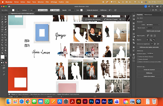163x106 pixels.
Task: Select the Lasso tool
Action: pos(6,19)
